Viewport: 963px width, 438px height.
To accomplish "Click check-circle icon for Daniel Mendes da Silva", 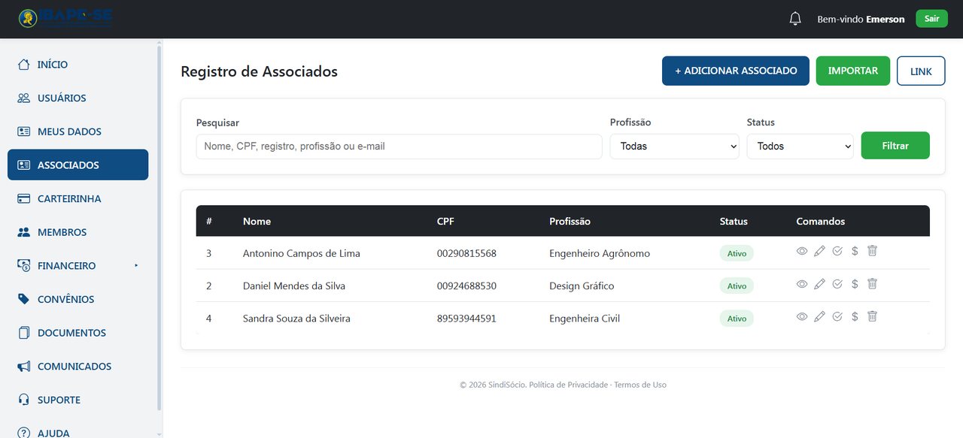I will 837,284.
